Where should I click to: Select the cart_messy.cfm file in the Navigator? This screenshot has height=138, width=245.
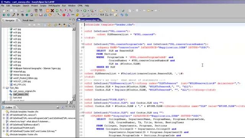[21, 94]
